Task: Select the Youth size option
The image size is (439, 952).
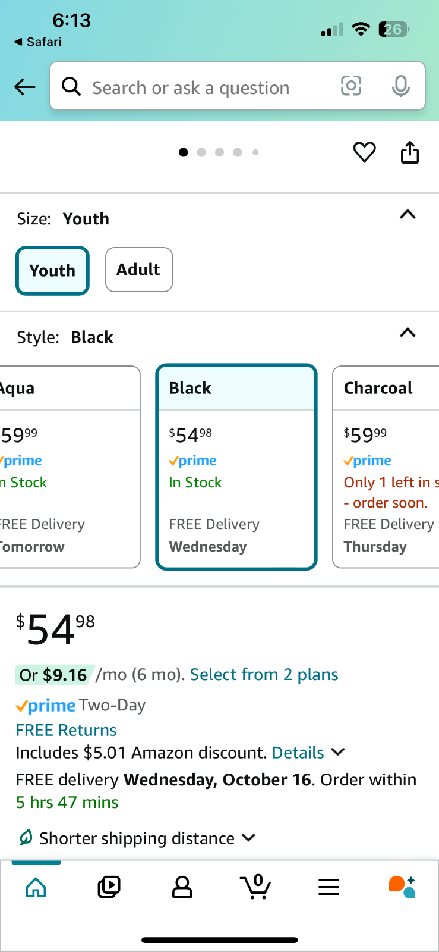Action: (x=52, y=271)
